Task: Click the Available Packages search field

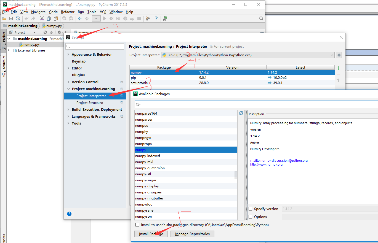Action: [257, 104]
